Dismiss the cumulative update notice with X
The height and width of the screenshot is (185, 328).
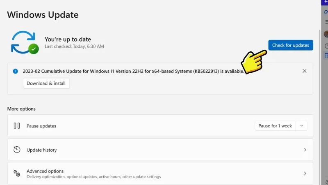305,71
